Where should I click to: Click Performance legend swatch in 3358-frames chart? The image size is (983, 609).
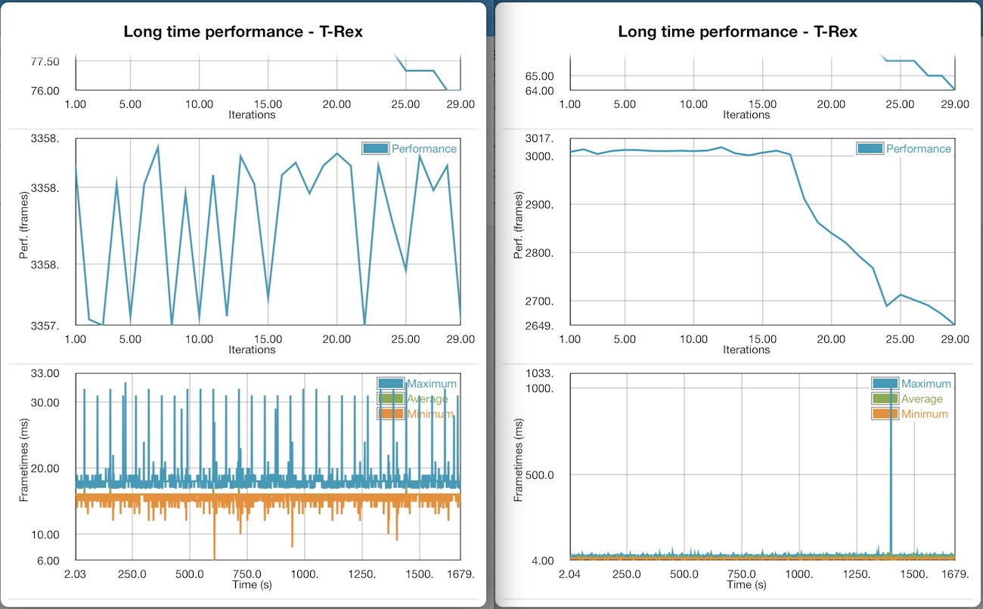click(376, 149)
